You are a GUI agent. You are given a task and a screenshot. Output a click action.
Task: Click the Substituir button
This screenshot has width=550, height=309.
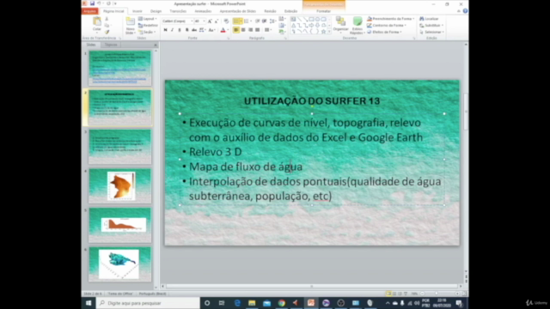[x=431, y=25]
